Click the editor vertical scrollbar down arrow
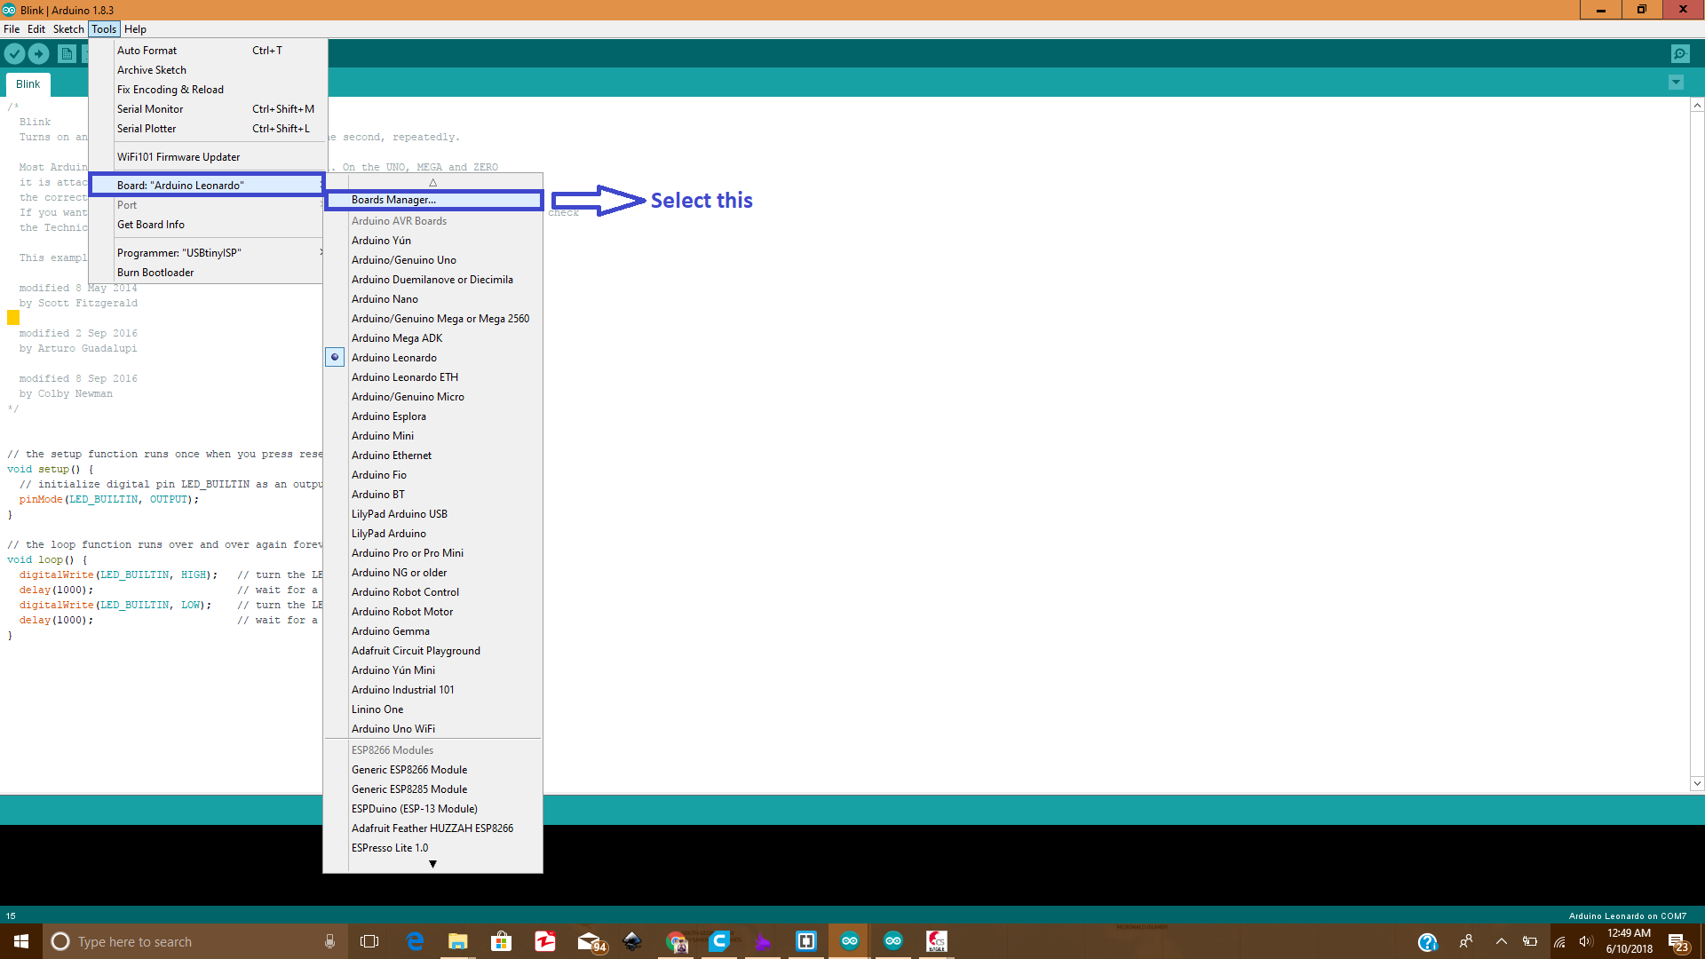Screen dimensions: 1705x959 tap(1697, 783)
